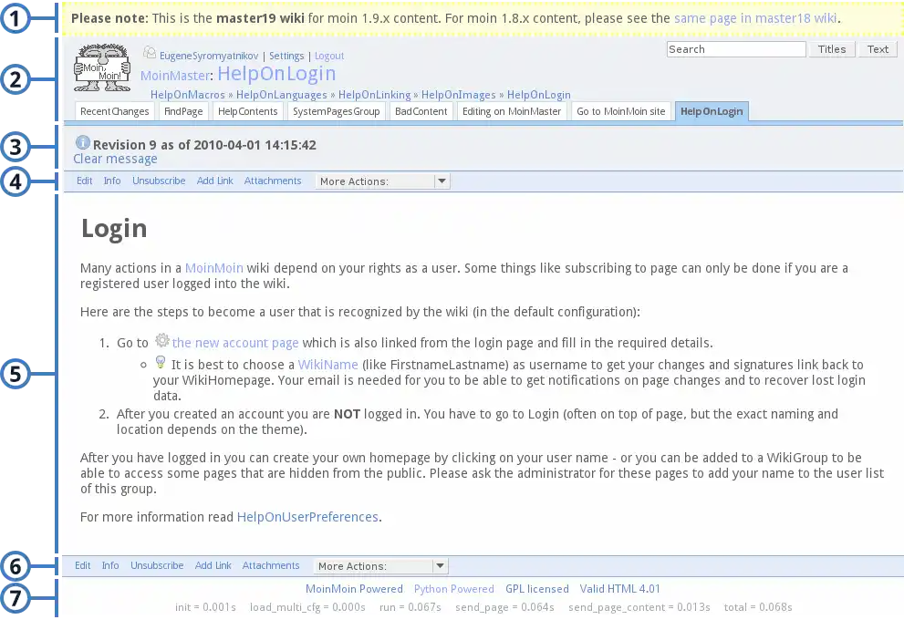This screenshot has height=620, width=904.
Task: Open the HelpContents tab
Action: pyautogui.click(x=247, y=111)
